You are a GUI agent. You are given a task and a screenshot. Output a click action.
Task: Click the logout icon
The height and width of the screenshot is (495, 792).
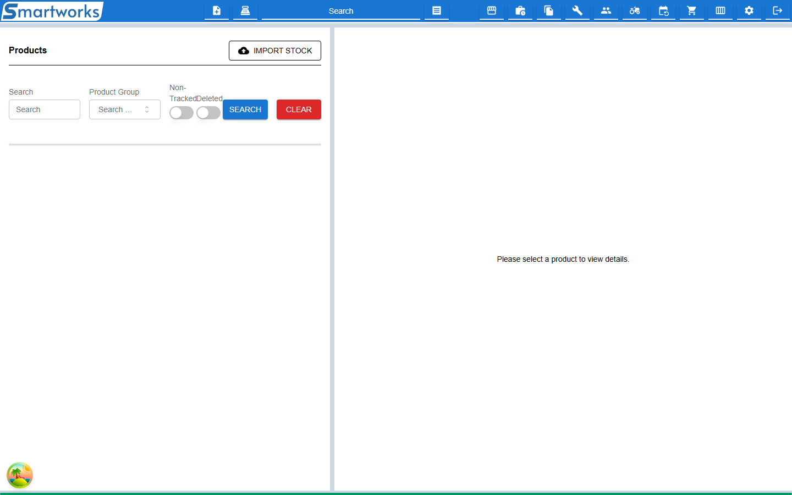(x=778, y=10)
